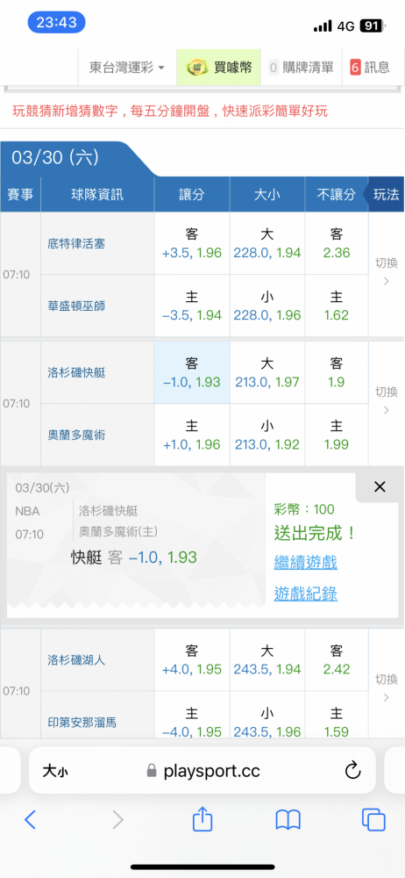Screen dimensions: 405x878
Task: Open the 玩法 rules tab
Action: (x=386, y=194)
